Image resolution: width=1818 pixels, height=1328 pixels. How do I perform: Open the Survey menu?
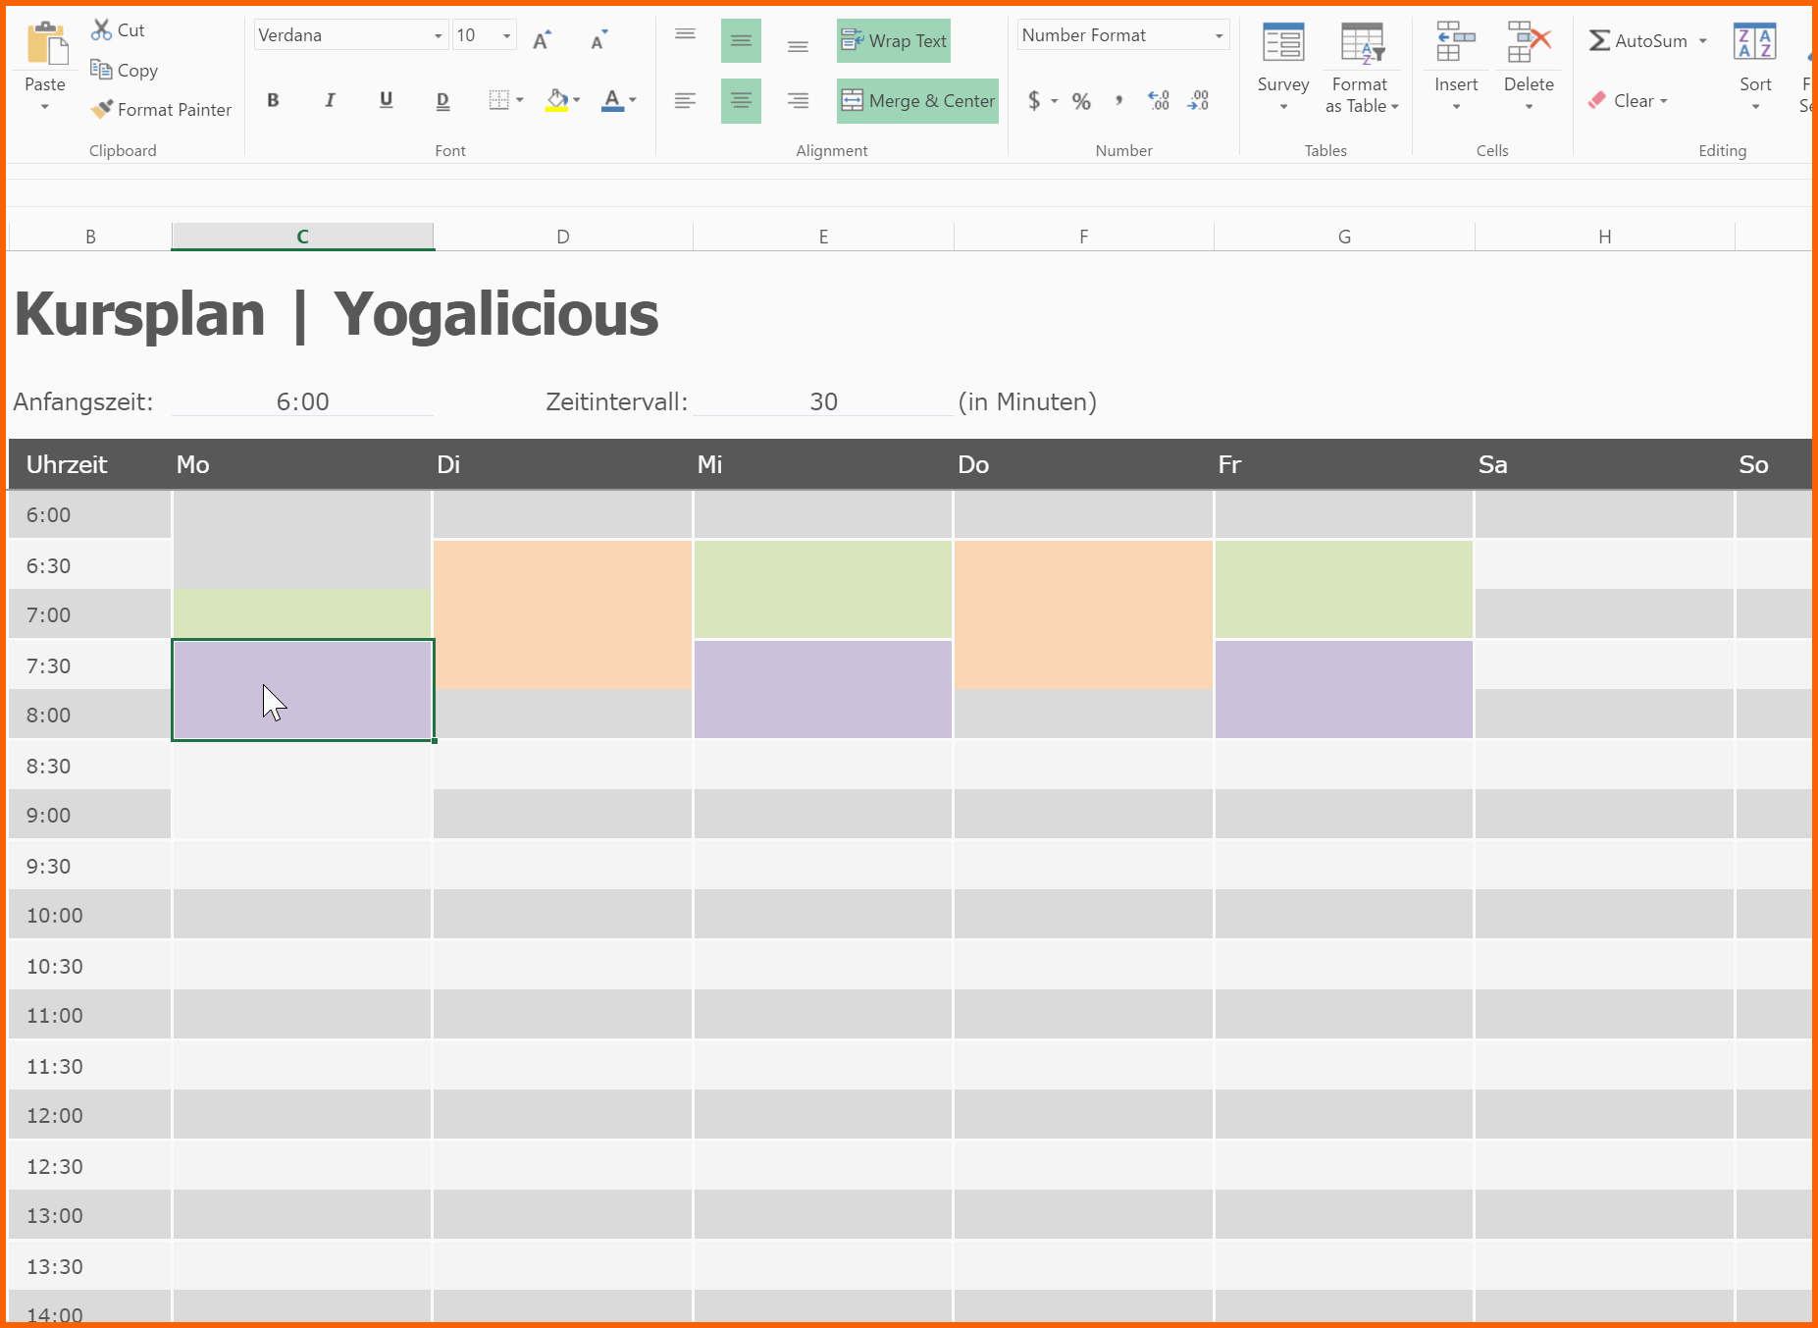[1283, 67]
